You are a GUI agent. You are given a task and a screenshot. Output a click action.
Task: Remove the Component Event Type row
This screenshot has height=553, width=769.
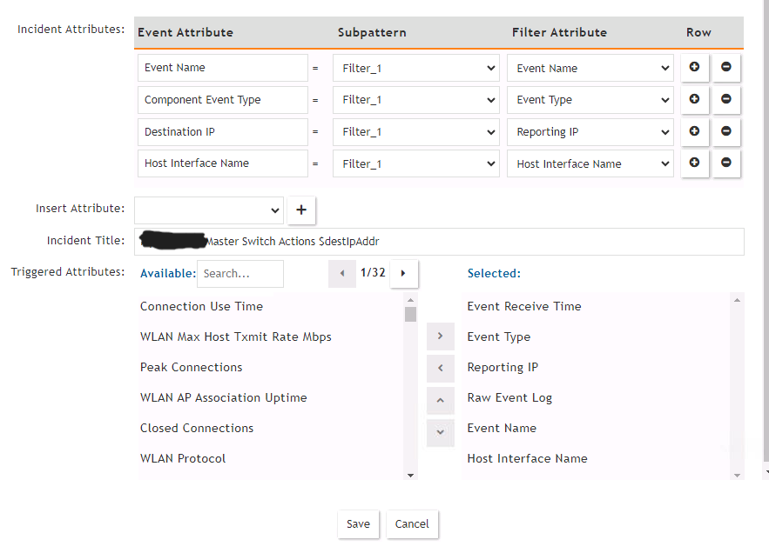(726, 100)
